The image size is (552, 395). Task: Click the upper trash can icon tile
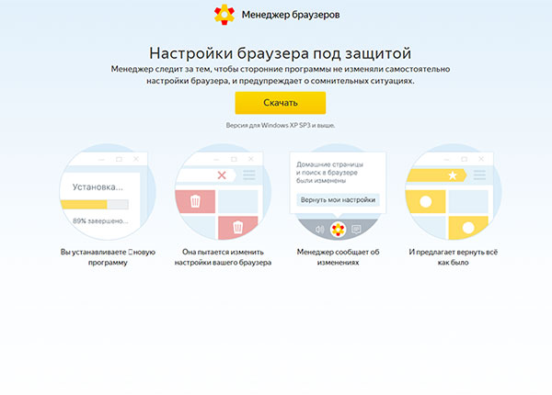coord(195,201)
